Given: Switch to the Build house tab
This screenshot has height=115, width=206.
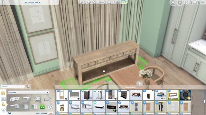Looking at the screenshot, I should tap(3, 93).
